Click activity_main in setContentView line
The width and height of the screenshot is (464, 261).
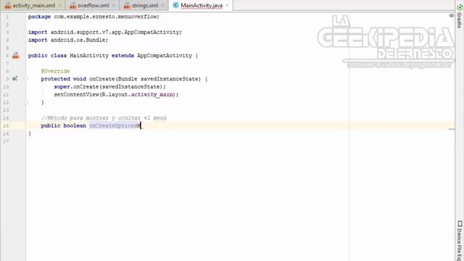pos(152,94)
